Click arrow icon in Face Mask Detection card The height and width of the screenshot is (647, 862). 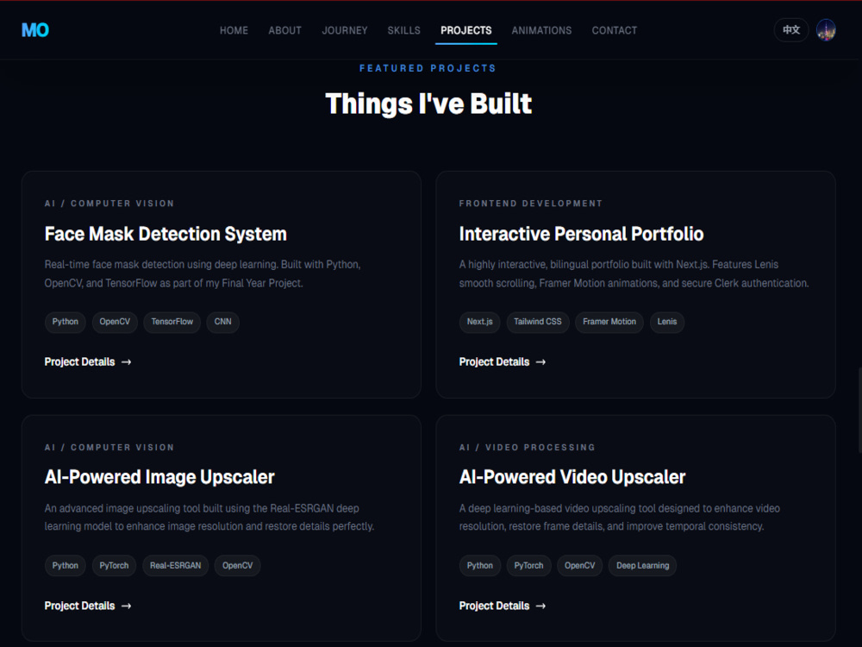tap(127, 362)
